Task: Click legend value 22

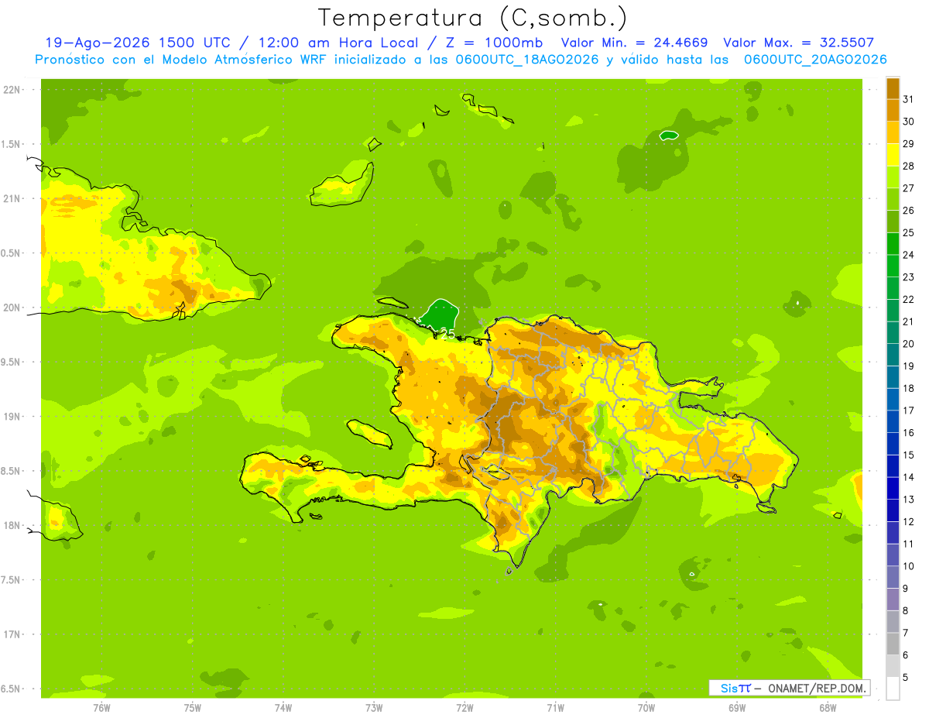Action: tap(908, 300)
